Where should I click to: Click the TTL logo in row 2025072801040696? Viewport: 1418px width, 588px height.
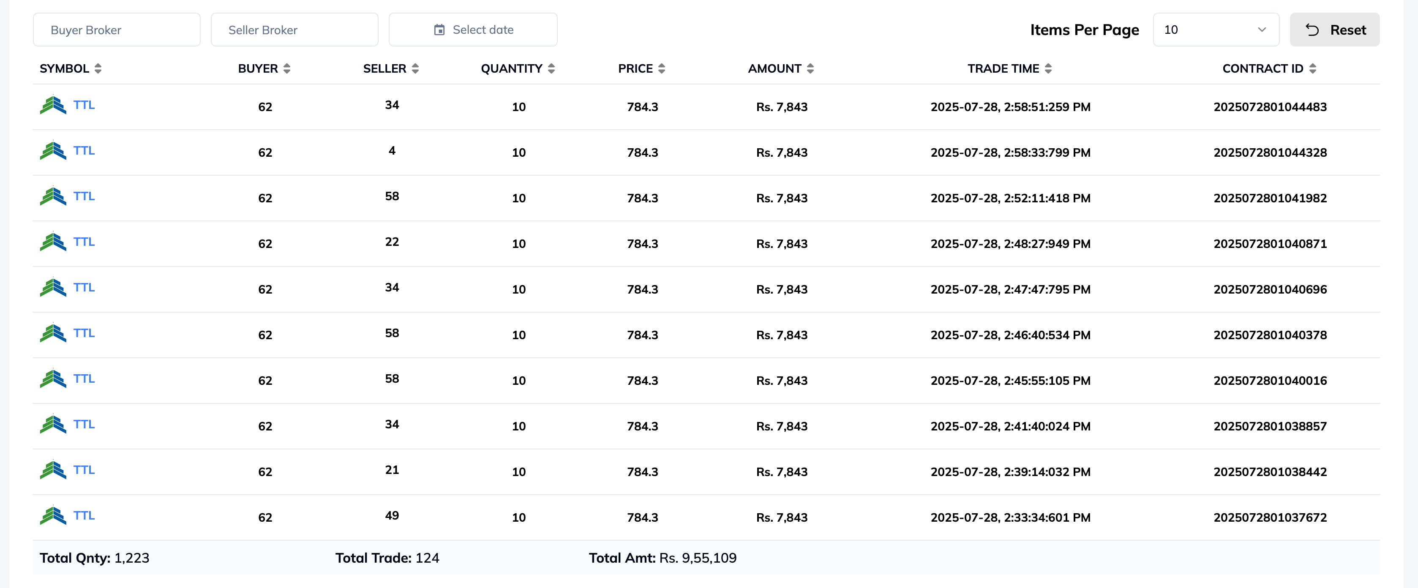(53, 287)
